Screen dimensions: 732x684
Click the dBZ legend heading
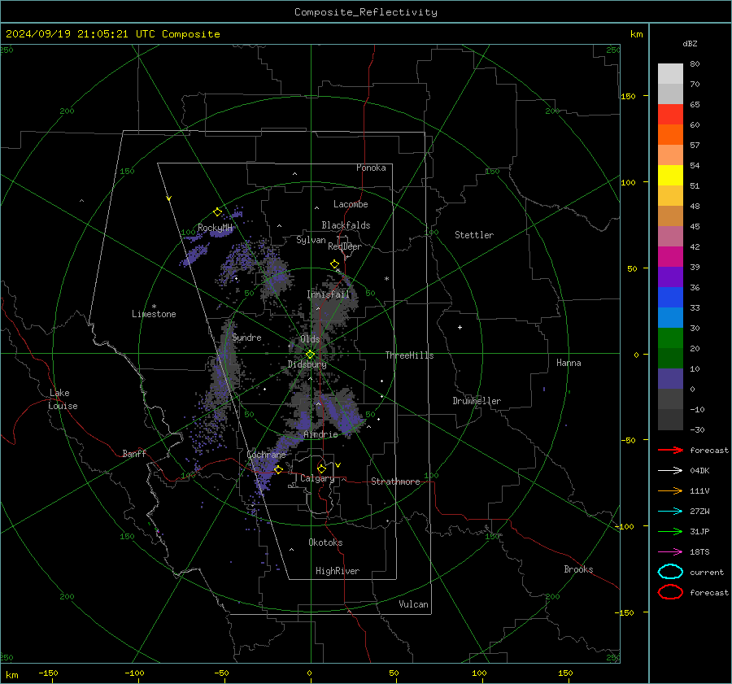tap(690, 44)
